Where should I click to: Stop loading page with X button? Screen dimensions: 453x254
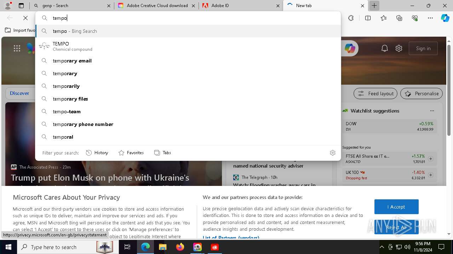[x=25, y=18]
